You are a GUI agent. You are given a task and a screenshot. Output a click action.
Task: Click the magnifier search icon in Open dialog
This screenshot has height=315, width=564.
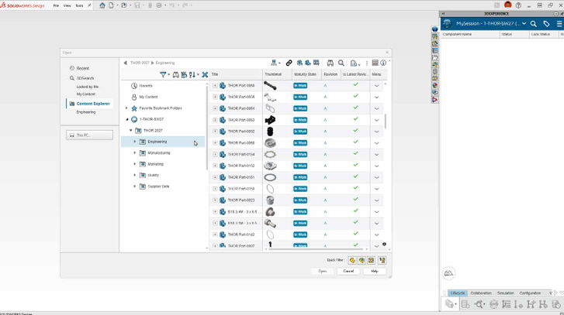pyautogui.click(x=341, y=63)
